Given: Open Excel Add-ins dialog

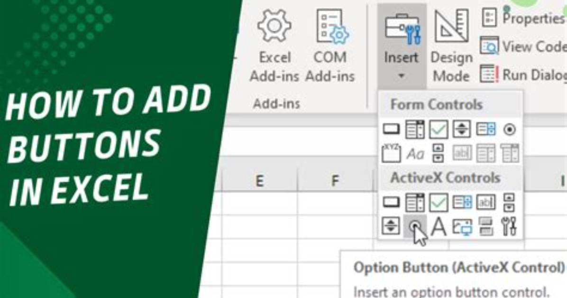Looking at the screenshot, I should point(274,46).
